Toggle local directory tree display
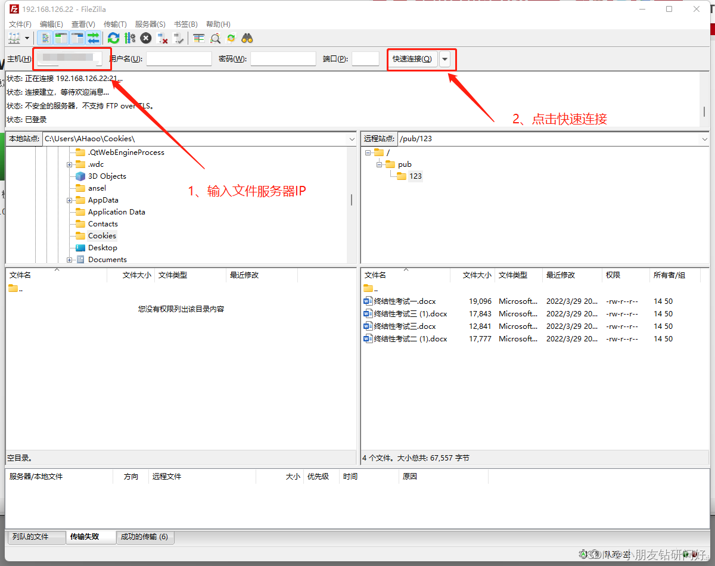 61,38
